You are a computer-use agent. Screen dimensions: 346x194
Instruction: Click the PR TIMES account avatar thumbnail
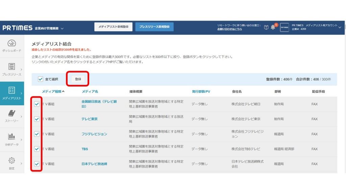tap(285, 28)
